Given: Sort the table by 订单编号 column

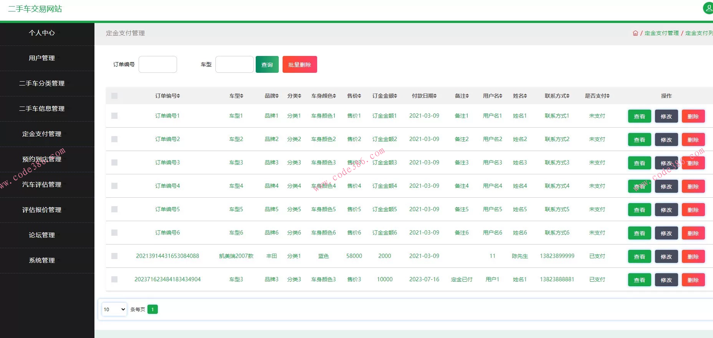Looking at the screenshot, I should [167, 96].
